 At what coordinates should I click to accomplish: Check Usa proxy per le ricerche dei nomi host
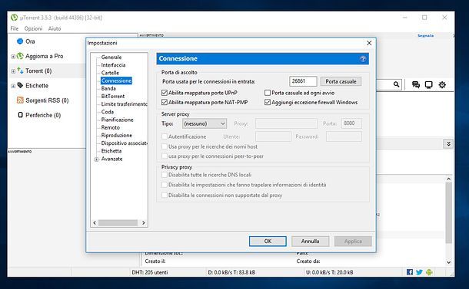(x=165, y=146)
